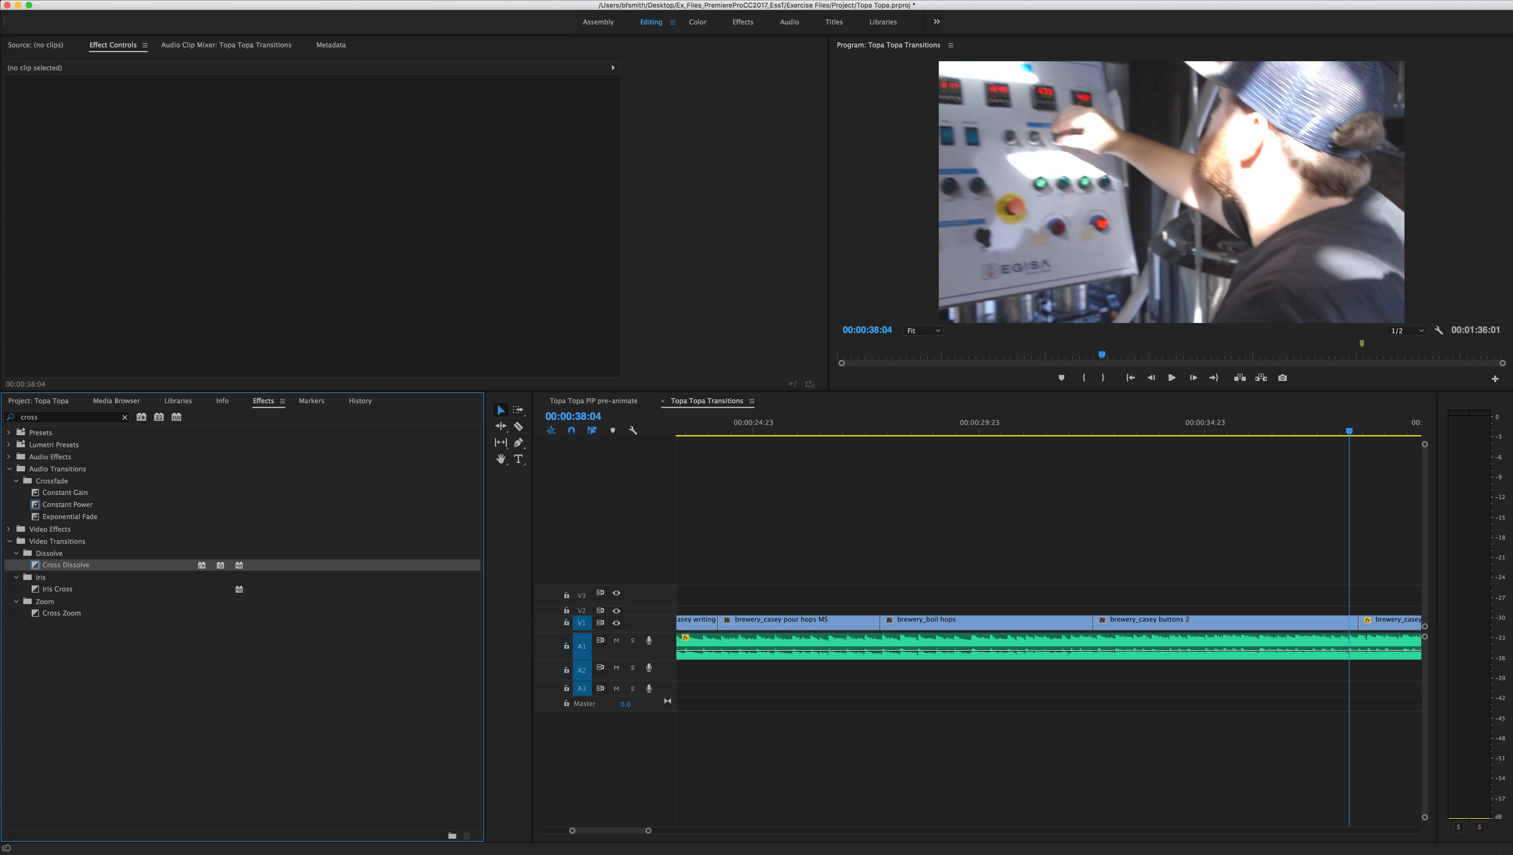1513x855 pixels.
Task: Collapse the Audio Transitions folder
Action: 9,469
